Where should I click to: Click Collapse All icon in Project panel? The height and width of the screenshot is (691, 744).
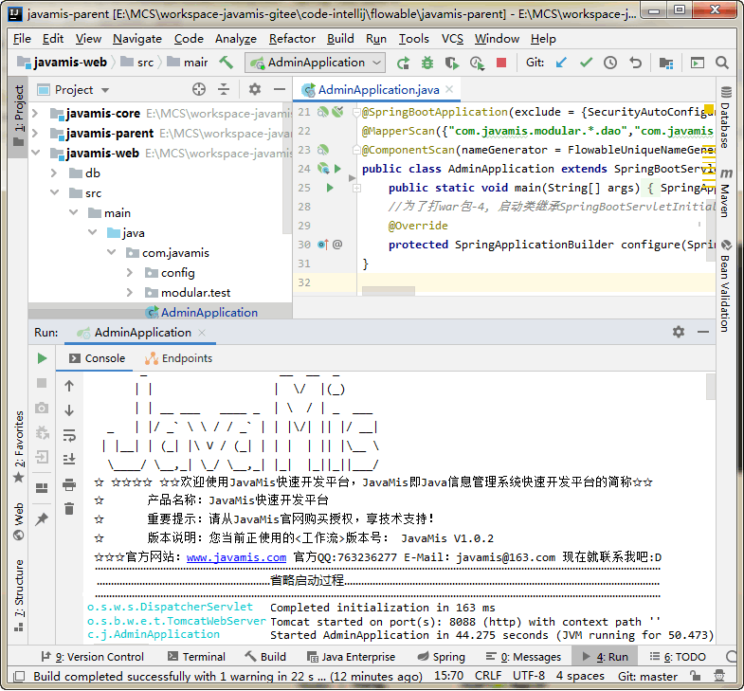[224, 89]
